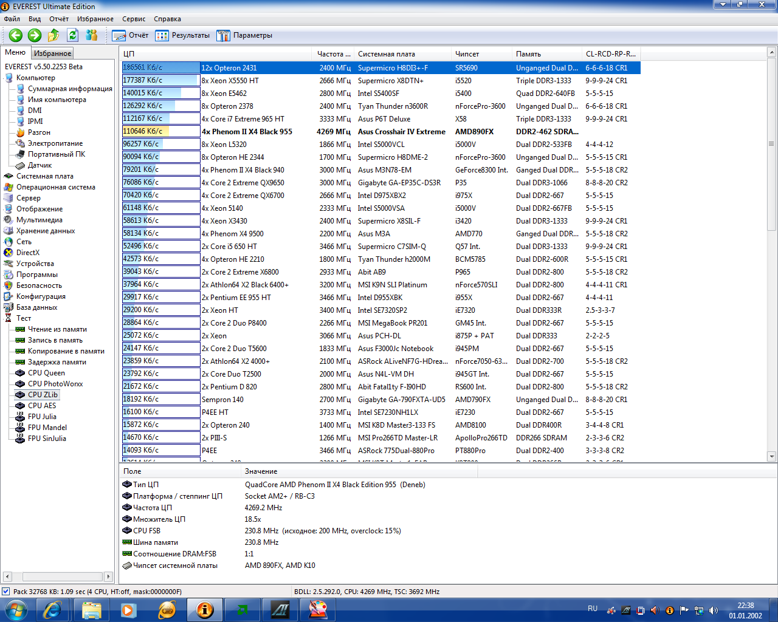Sort results by the Чипсет column header
The height and width of the screenshot is (622, 778).
[x=467, y=54]
